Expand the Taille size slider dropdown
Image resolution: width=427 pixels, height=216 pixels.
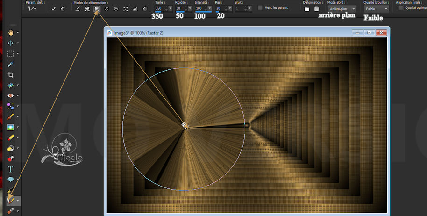tap(170, 8)
